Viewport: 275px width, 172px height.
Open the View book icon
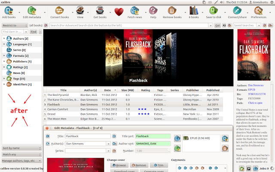click(x=80, y=10)
